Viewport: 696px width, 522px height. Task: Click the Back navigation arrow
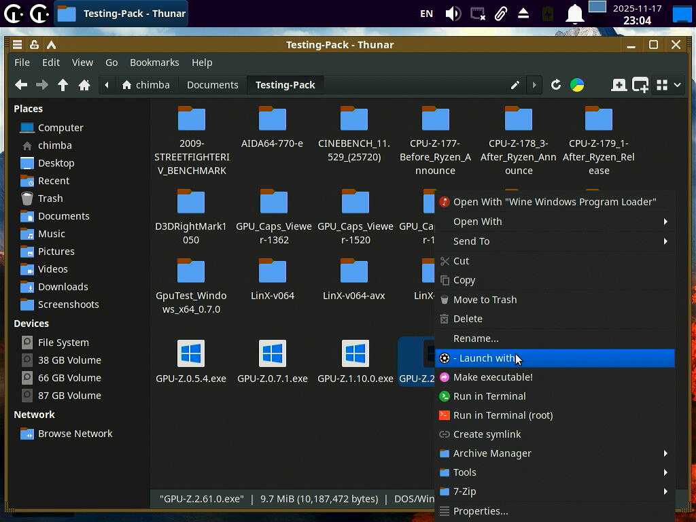tap(21, 85)
